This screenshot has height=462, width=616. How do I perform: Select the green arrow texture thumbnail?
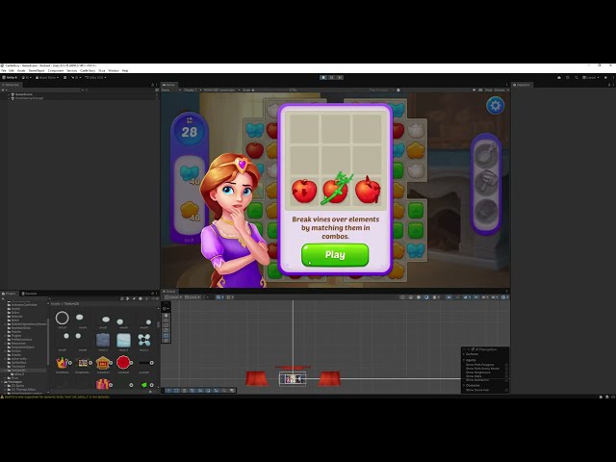(143, 385)
